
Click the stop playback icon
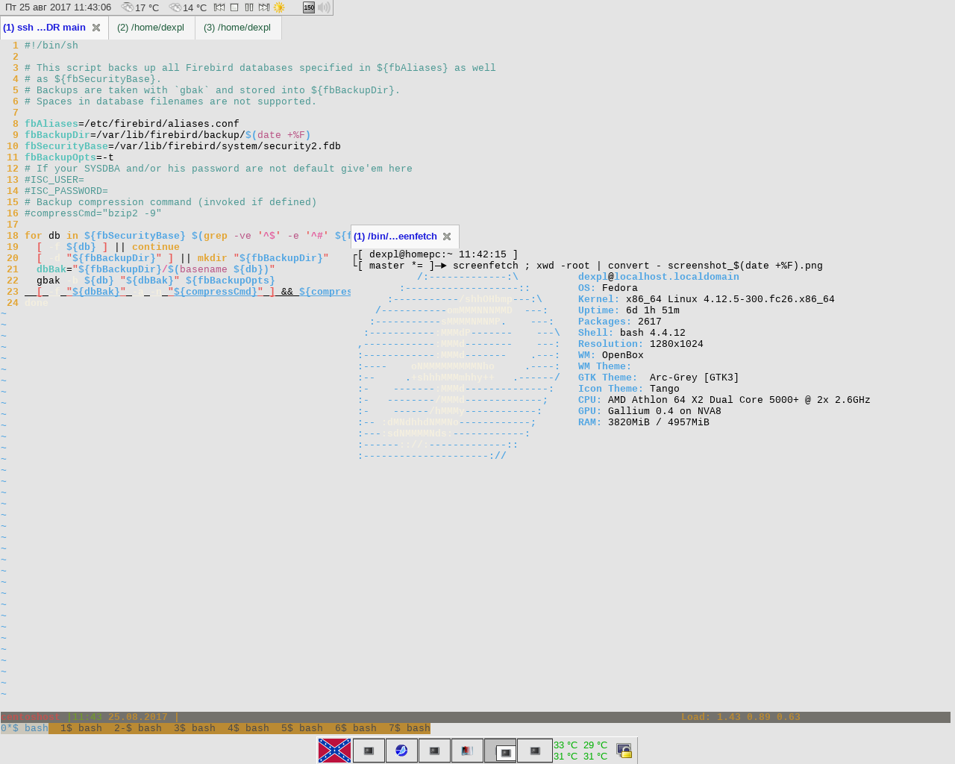234,7
